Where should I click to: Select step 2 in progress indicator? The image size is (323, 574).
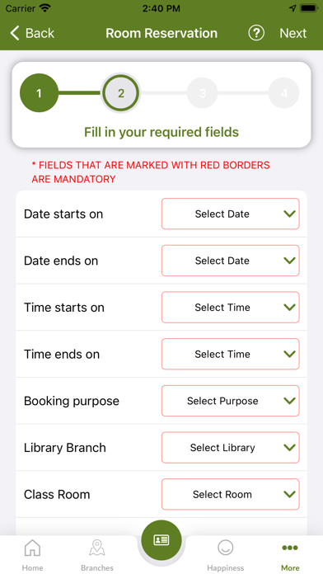121,93
